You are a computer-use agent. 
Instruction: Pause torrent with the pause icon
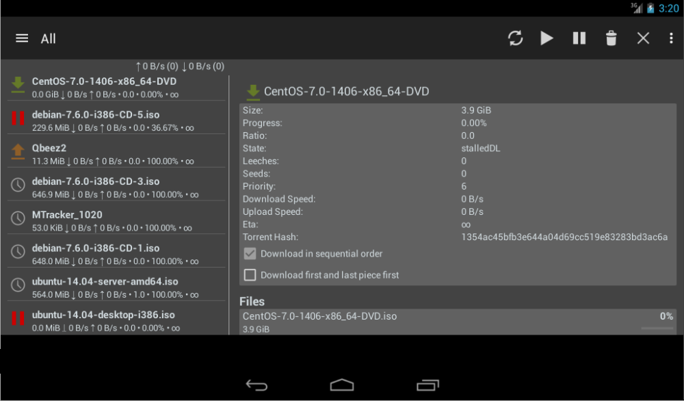point(579,38)
